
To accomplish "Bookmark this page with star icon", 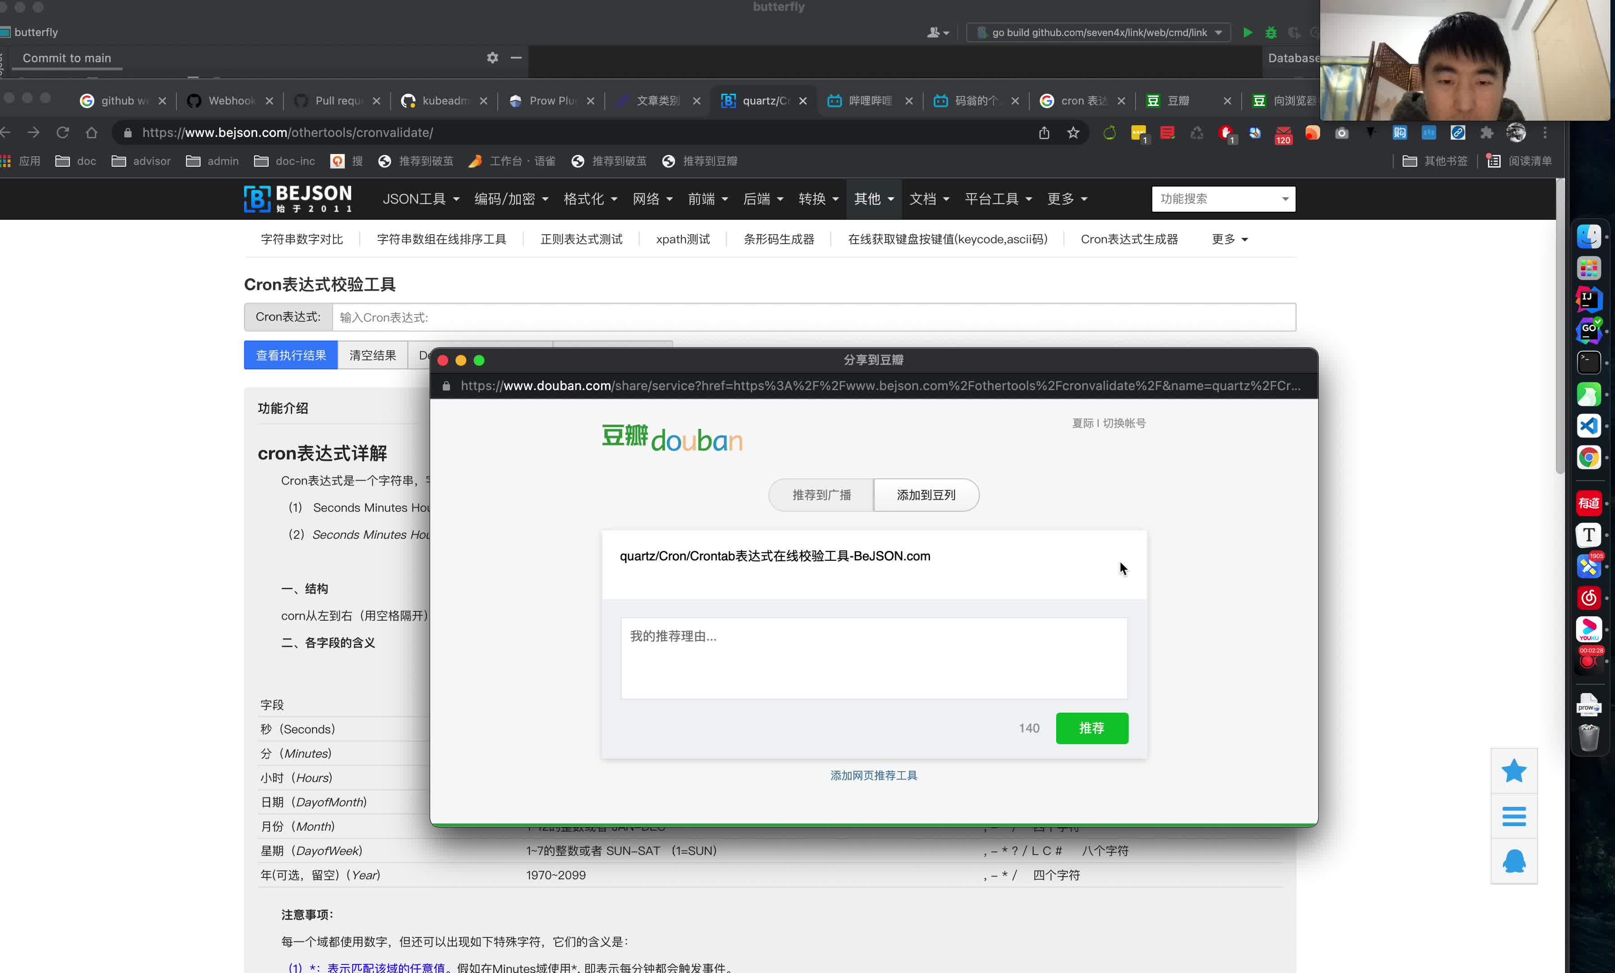I will pos(1073,133).
